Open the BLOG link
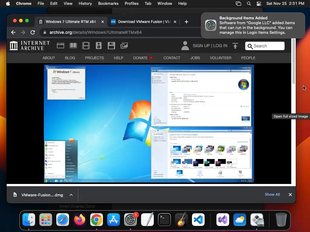Viewport: 310px width, 232px height. point(70,58)
